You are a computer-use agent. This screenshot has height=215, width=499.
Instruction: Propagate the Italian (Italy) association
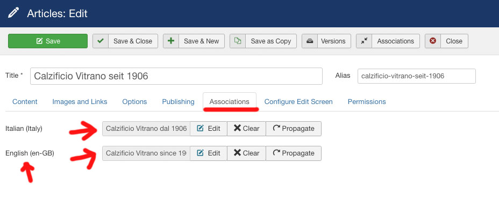pos(294,129)
